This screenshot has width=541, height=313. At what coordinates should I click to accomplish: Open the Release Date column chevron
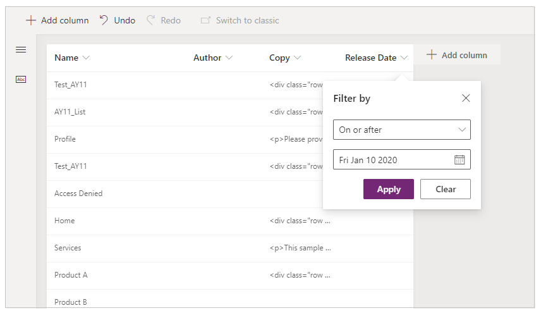(404, 58)
